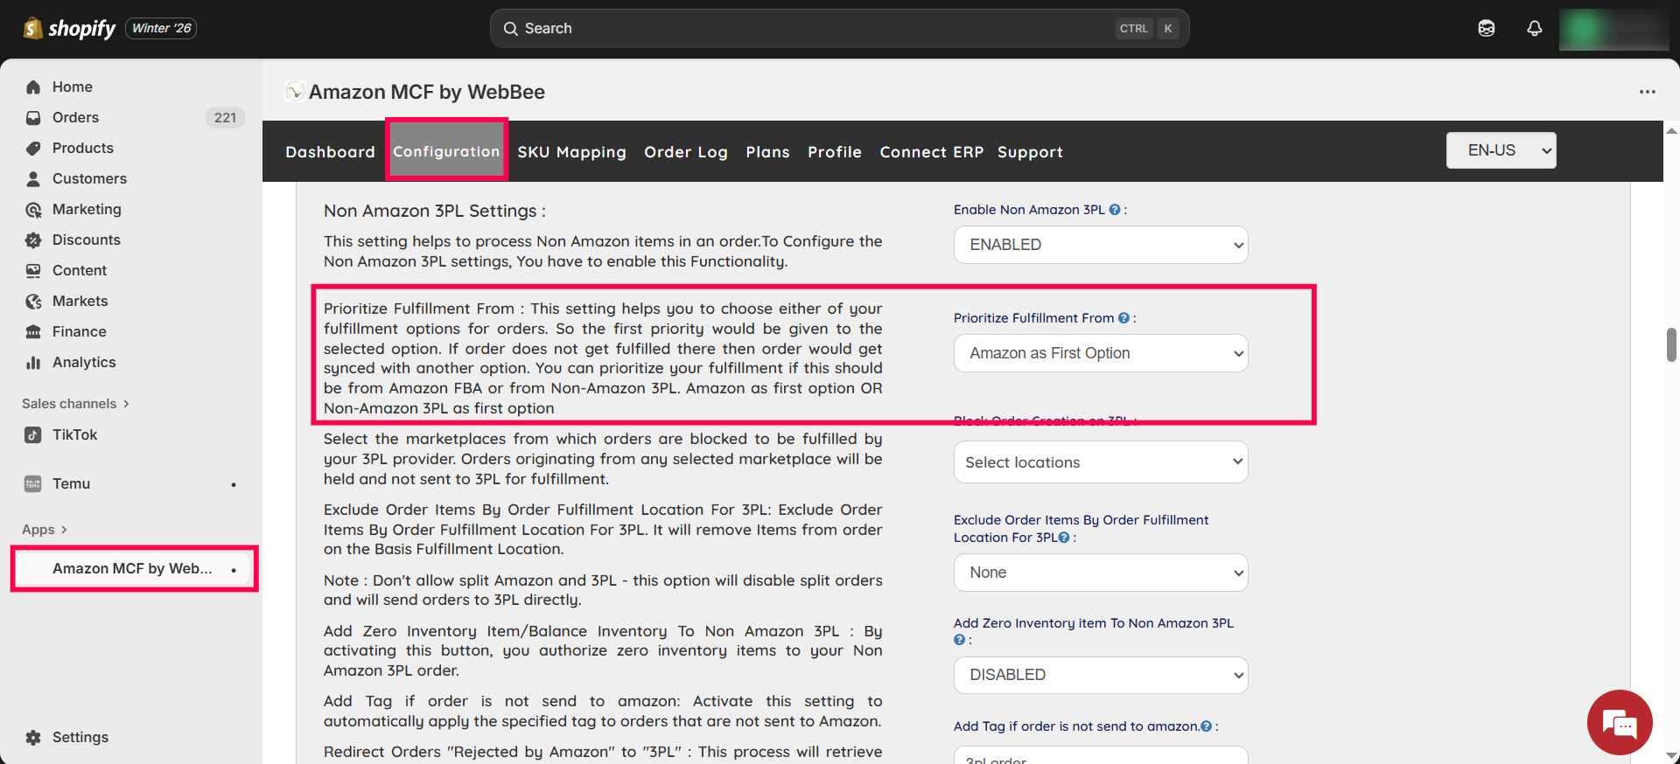
Task: Open Orders from the sidebar
Action: tap(75, 117)
